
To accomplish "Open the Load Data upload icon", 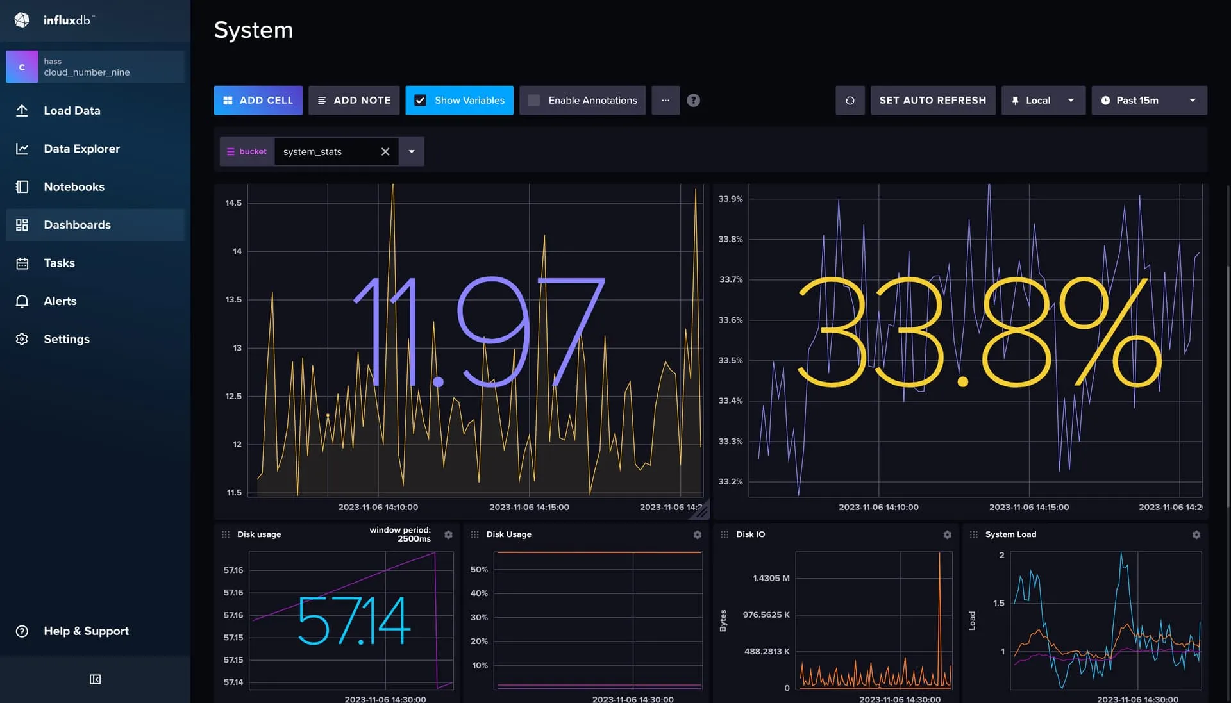I will click(x=22, y=110).
